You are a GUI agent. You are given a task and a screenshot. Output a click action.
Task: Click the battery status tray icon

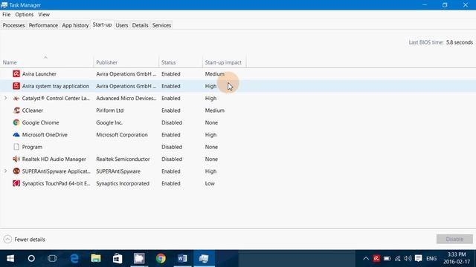(387, 259)
